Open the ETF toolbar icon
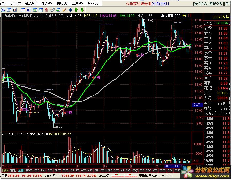232x180 pixels. click(x=15, y=10)
